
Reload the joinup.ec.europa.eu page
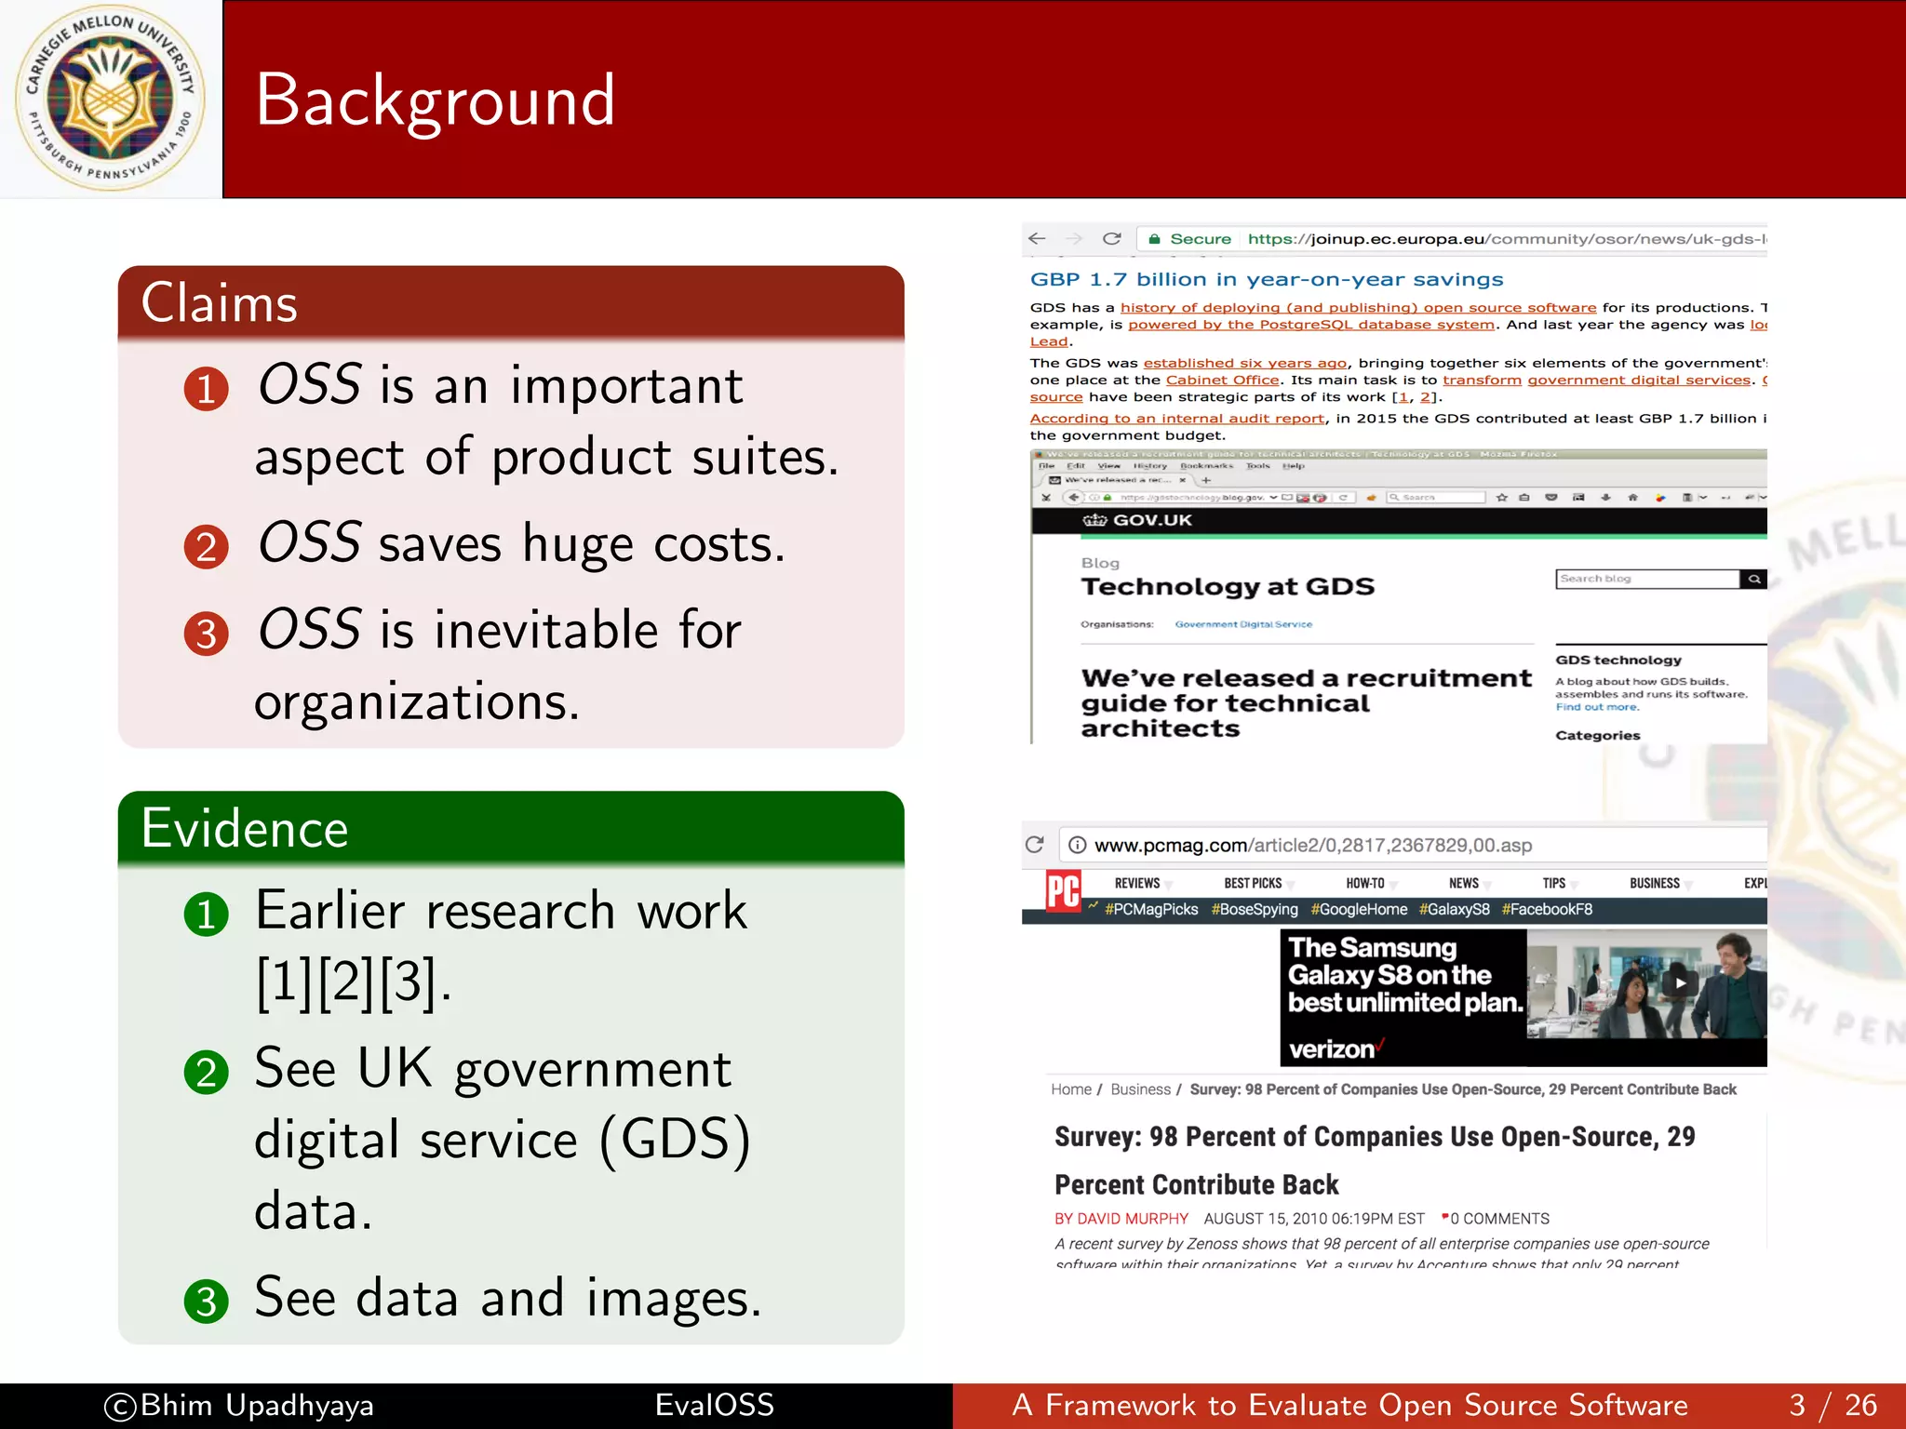click(1111, 238)
